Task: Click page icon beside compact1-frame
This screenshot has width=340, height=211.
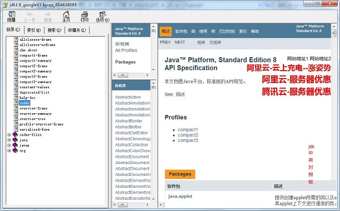Action: click(x=16, y=55)
